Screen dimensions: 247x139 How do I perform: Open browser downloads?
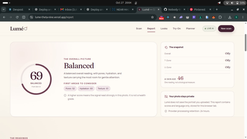[x=230, y=17]
